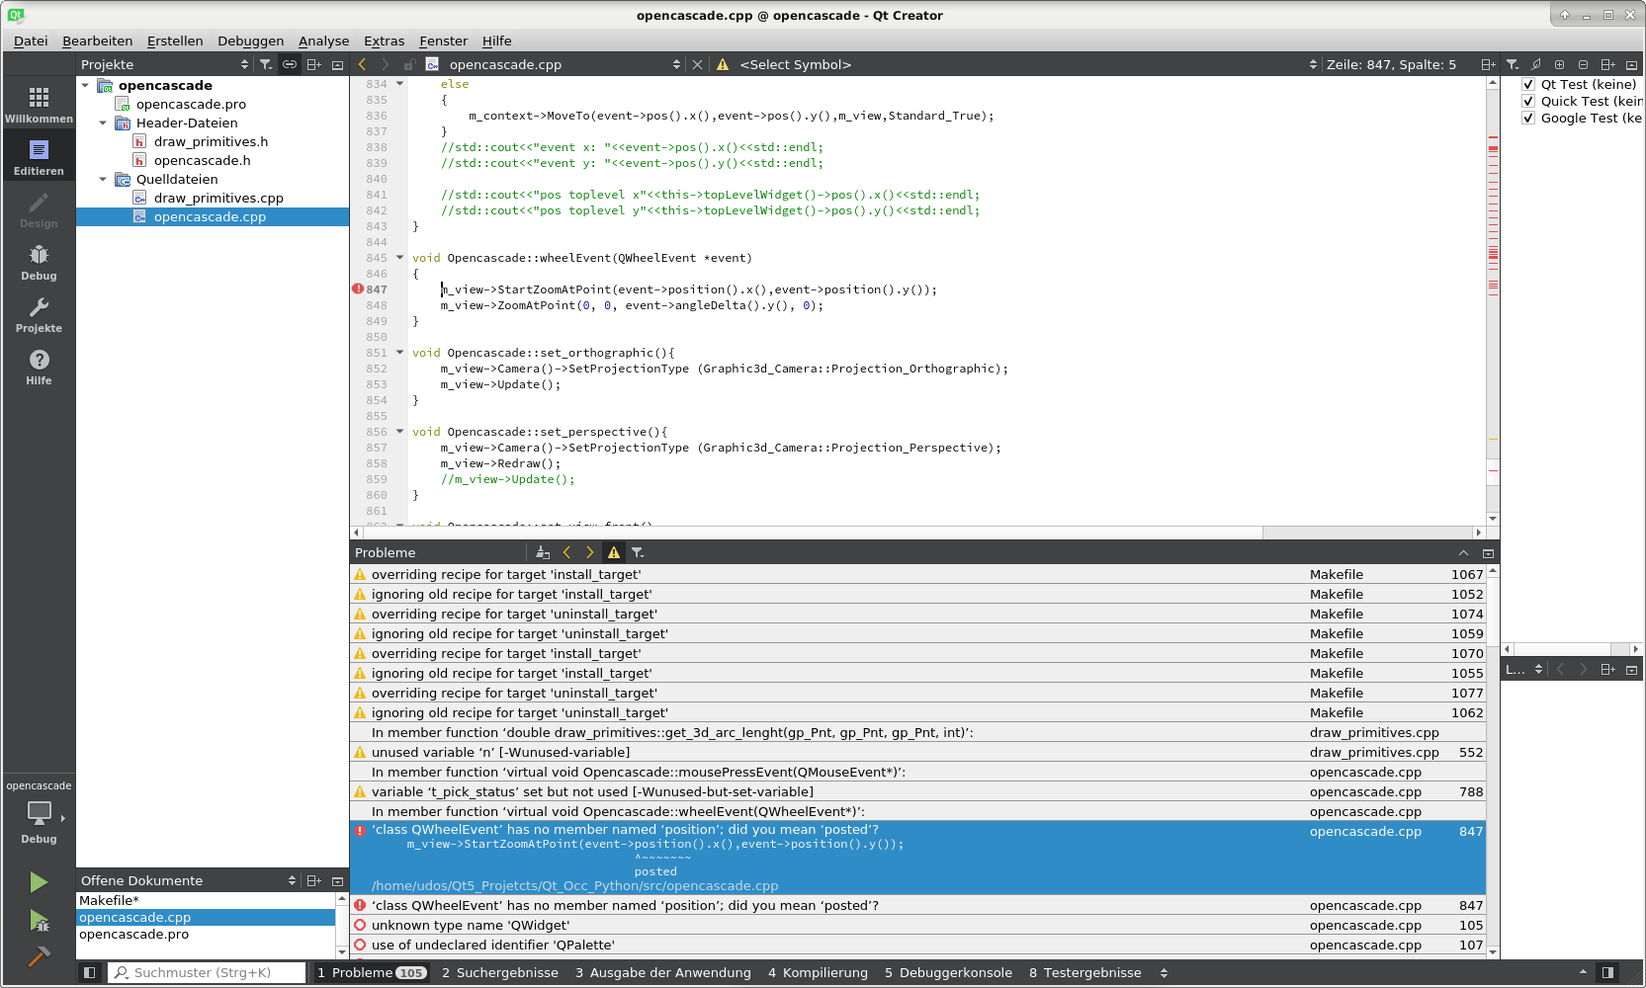Go back in editor navigation history

362,64
